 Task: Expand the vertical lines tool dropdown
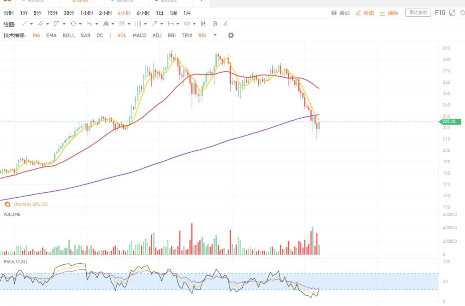146,24
